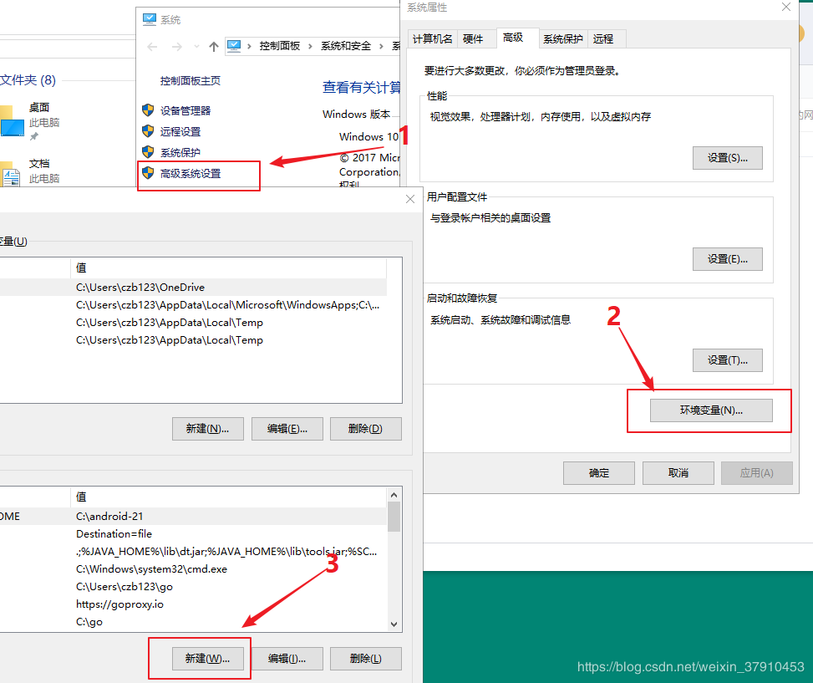
Task: Click system variables scrollbar up arrow
Action: point(394,495)
